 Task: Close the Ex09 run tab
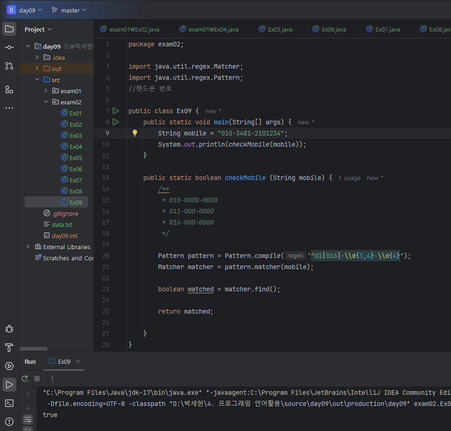(x=78, y=361)
